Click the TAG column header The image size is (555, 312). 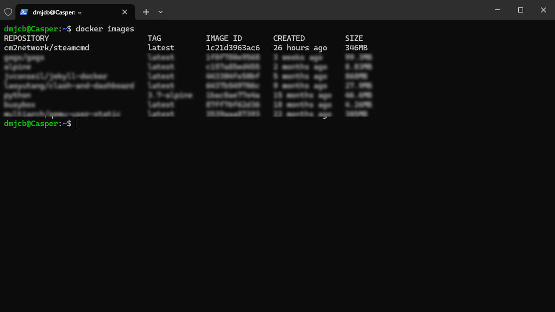[154, 38]
